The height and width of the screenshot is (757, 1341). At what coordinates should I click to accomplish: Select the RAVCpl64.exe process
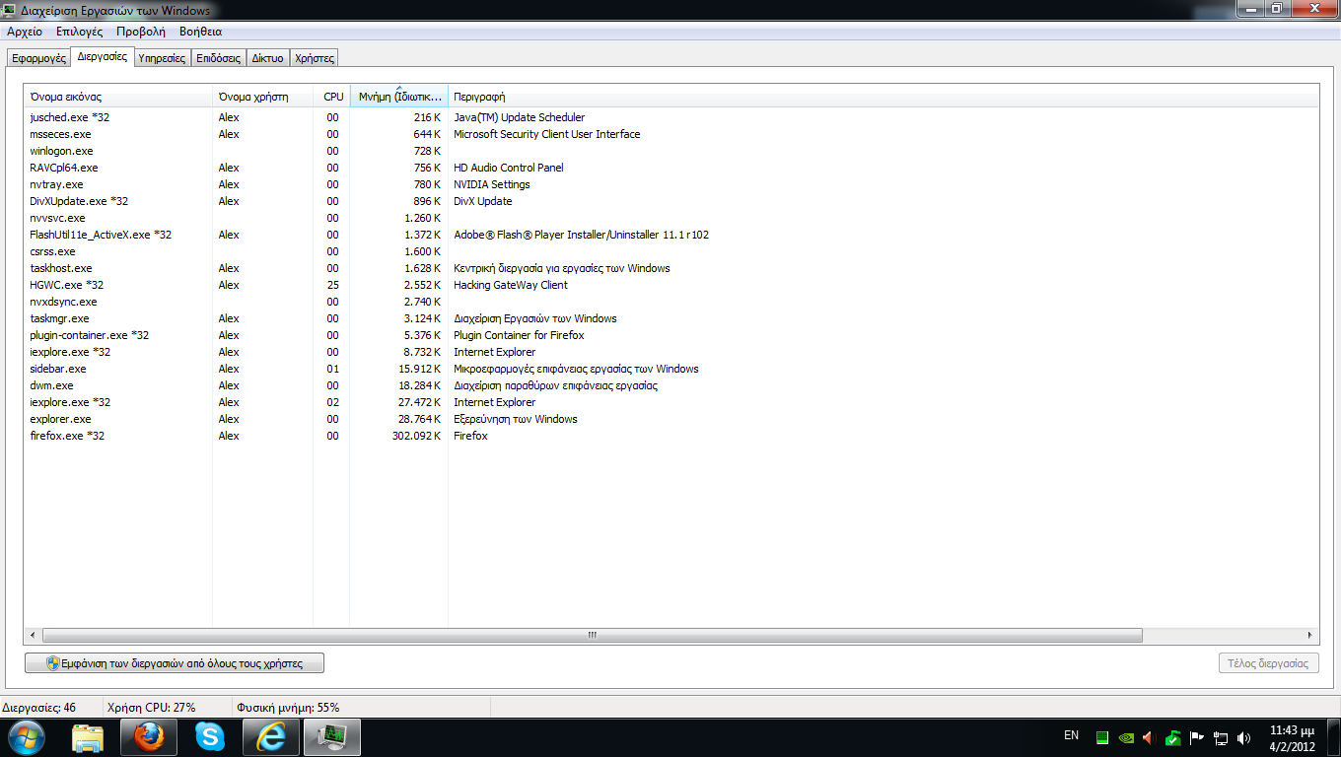click(671, 168)
